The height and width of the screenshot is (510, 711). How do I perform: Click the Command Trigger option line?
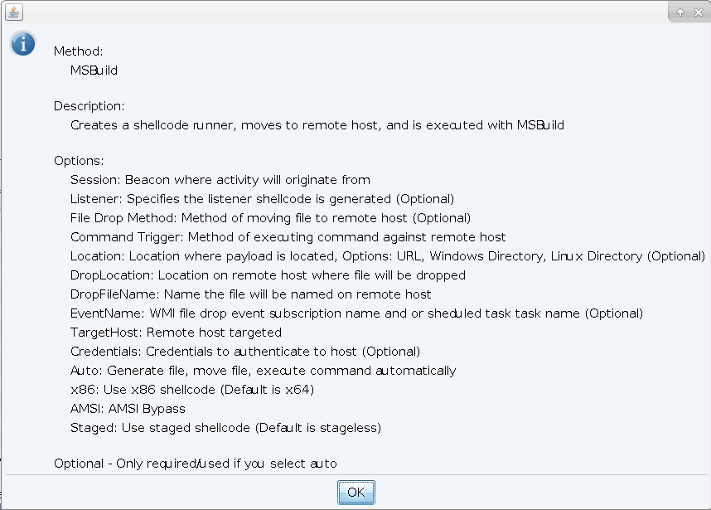[x=288, y=237]
